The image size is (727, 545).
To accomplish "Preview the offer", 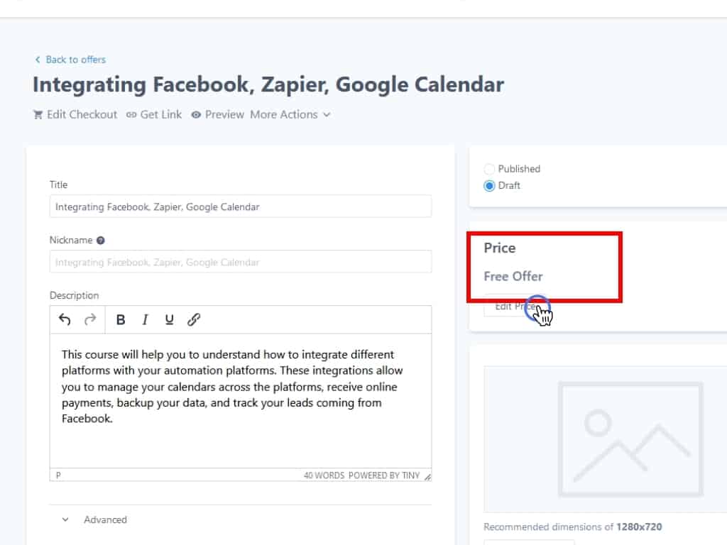I will click(x=217, y=114).
